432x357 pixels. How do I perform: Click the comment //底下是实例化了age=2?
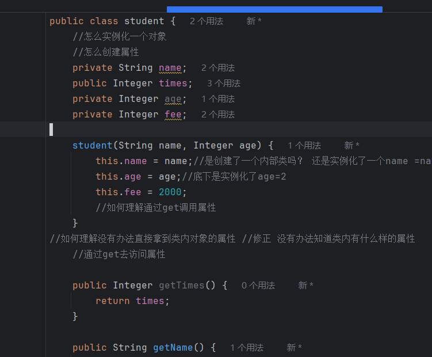(x=234, y=177)
